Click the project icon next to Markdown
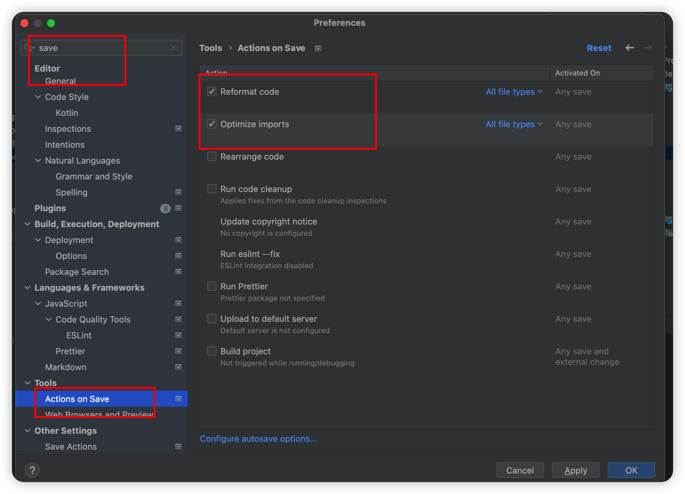The image size is (685, 494). point(178,367)
